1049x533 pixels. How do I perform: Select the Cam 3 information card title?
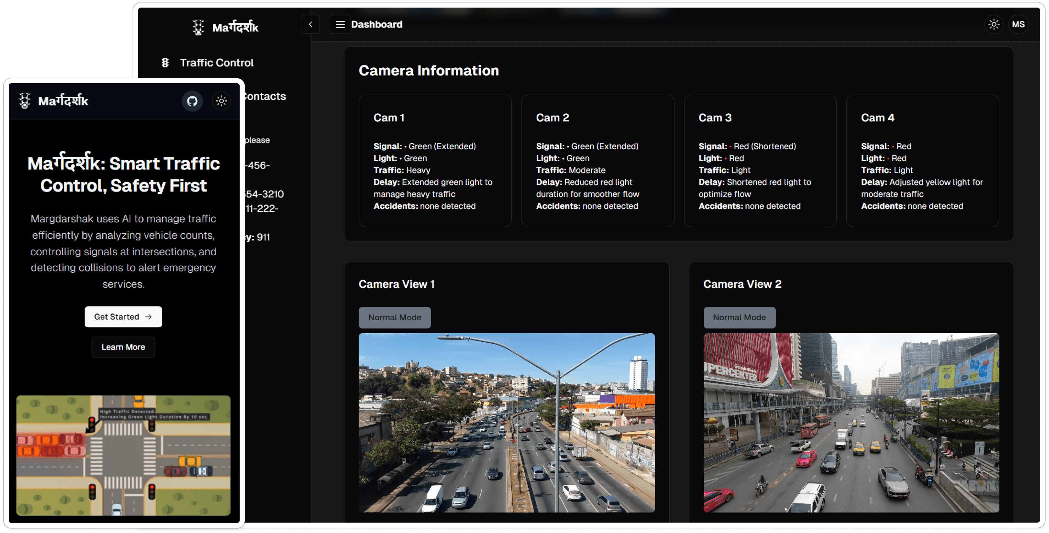point(715,118)
